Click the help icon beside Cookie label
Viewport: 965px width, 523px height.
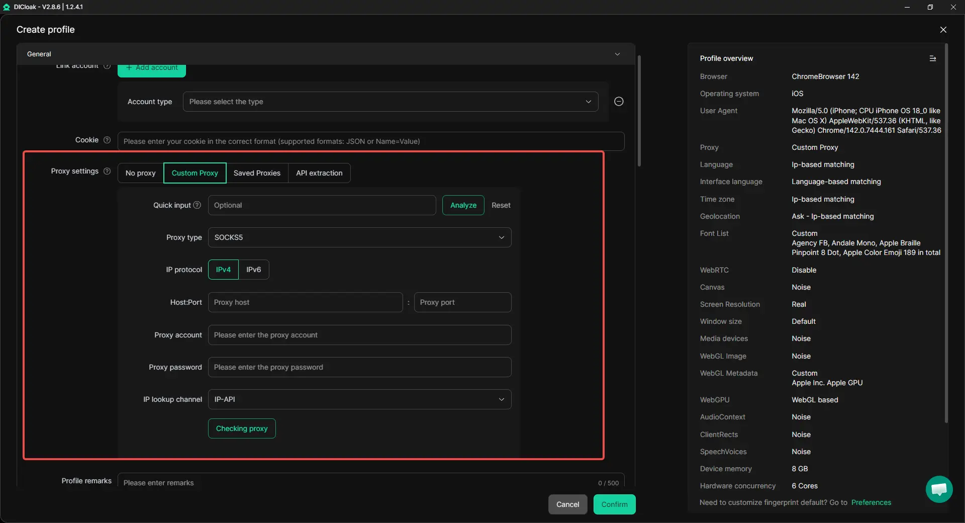107,140
